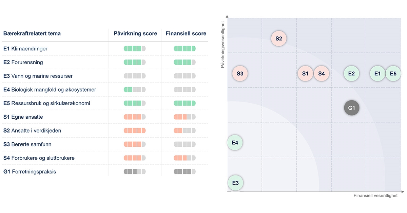Select the S3 bubble on the chart
The image size is (407, 213).
[x=240, y=73]
